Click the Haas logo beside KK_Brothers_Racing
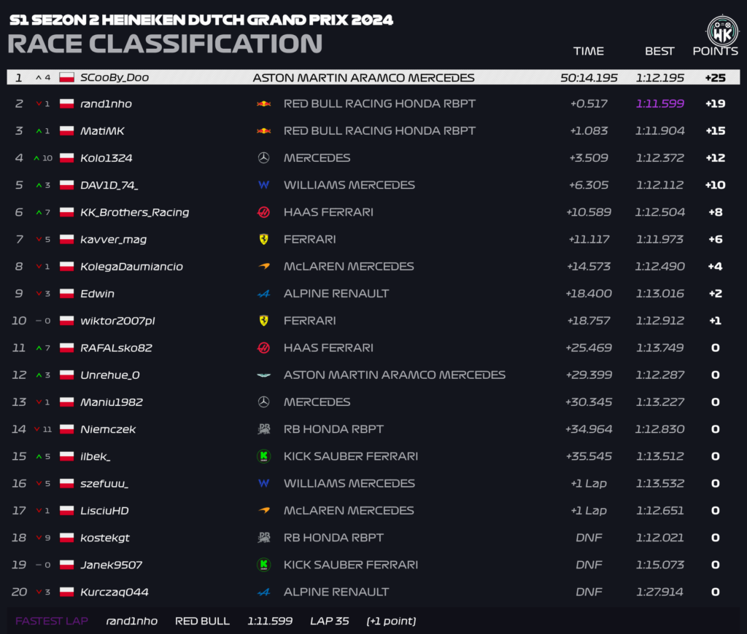Image resolution: width=747 pixels, height=634 pixels. click(263, 212)
